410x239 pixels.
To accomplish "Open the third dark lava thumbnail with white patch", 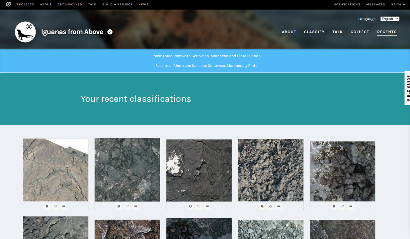I will click(199, 171).
